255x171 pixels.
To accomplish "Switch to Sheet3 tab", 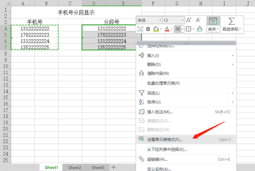I will click(98, 167).
